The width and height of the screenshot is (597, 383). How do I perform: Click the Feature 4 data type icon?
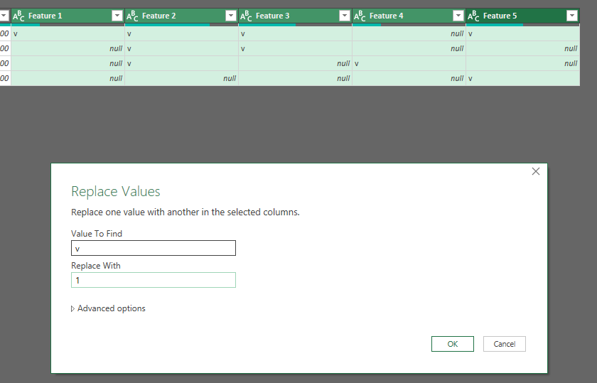tap(360, 16)
